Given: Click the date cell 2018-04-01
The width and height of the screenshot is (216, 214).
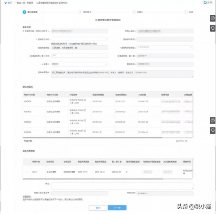Looking at the screenshot, I should tap(97, 122).
